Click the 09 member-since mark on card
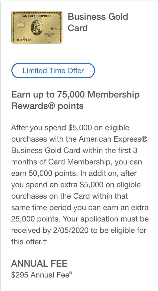The image size is (158, 291). pos(50,36)
